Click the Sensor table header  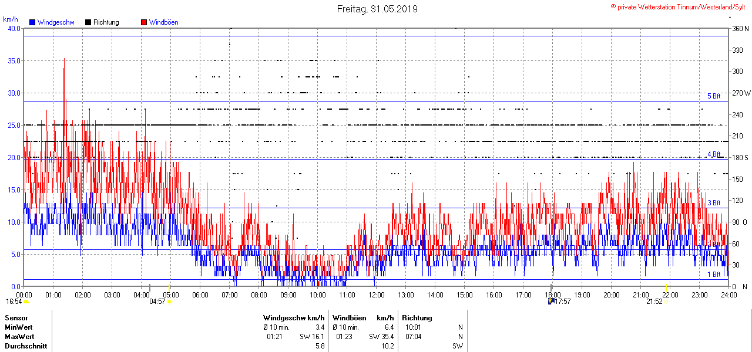16,318
